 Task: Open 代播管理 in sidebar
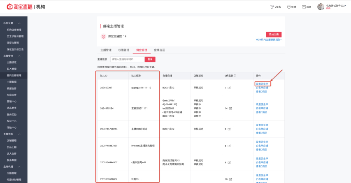coord(12,174)
